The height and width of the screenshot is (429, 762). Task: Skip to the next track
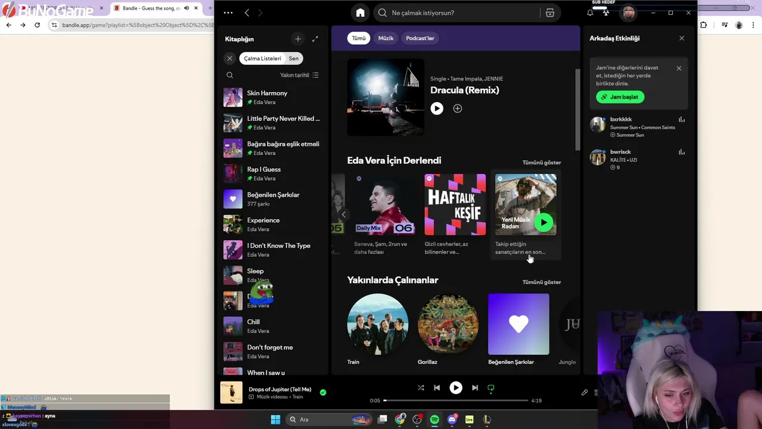474,387
